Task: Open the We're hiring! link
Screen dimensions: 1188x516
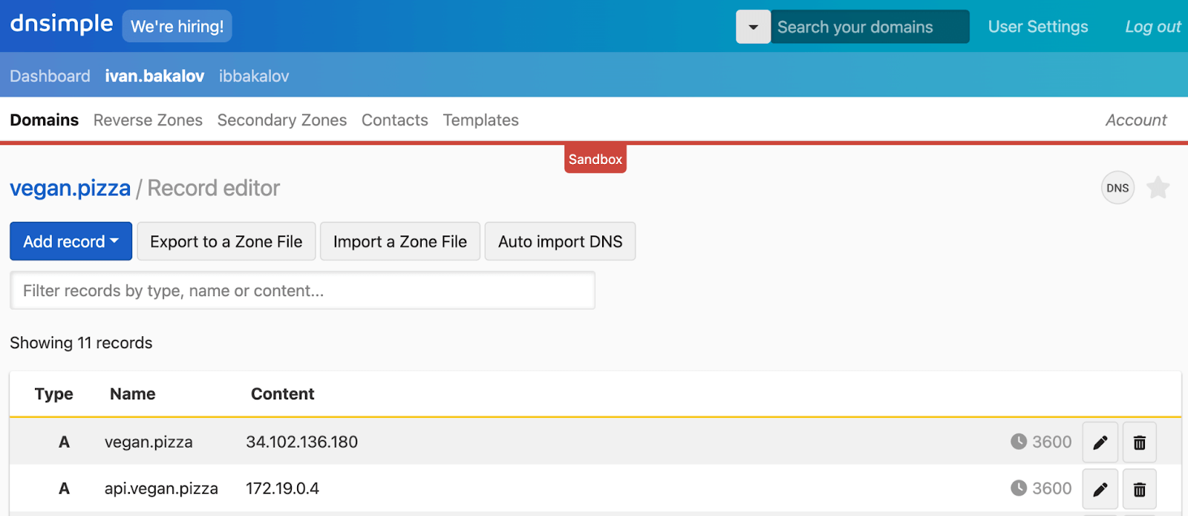Action: pos(177,27)
